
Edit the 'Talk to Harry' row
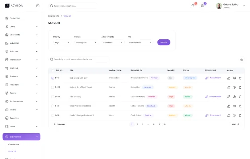click(x=229, y=97)
